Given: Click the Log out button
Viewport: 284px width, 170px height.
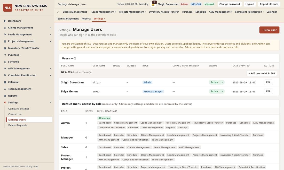Looking at the screenshot, I should [x=250, y=4].
